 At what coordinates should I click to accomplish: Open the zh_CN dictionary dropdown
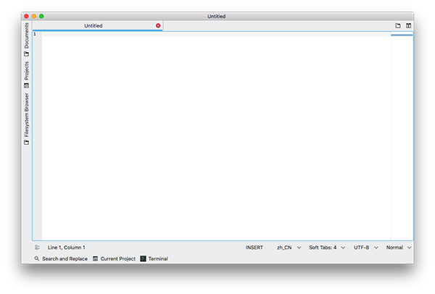point(289,248)
